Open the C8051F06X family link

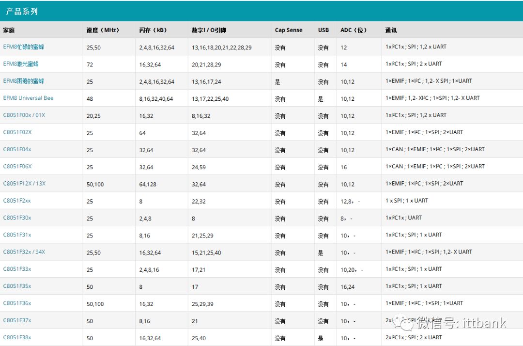pyautogui.click(x=17, y=166)
